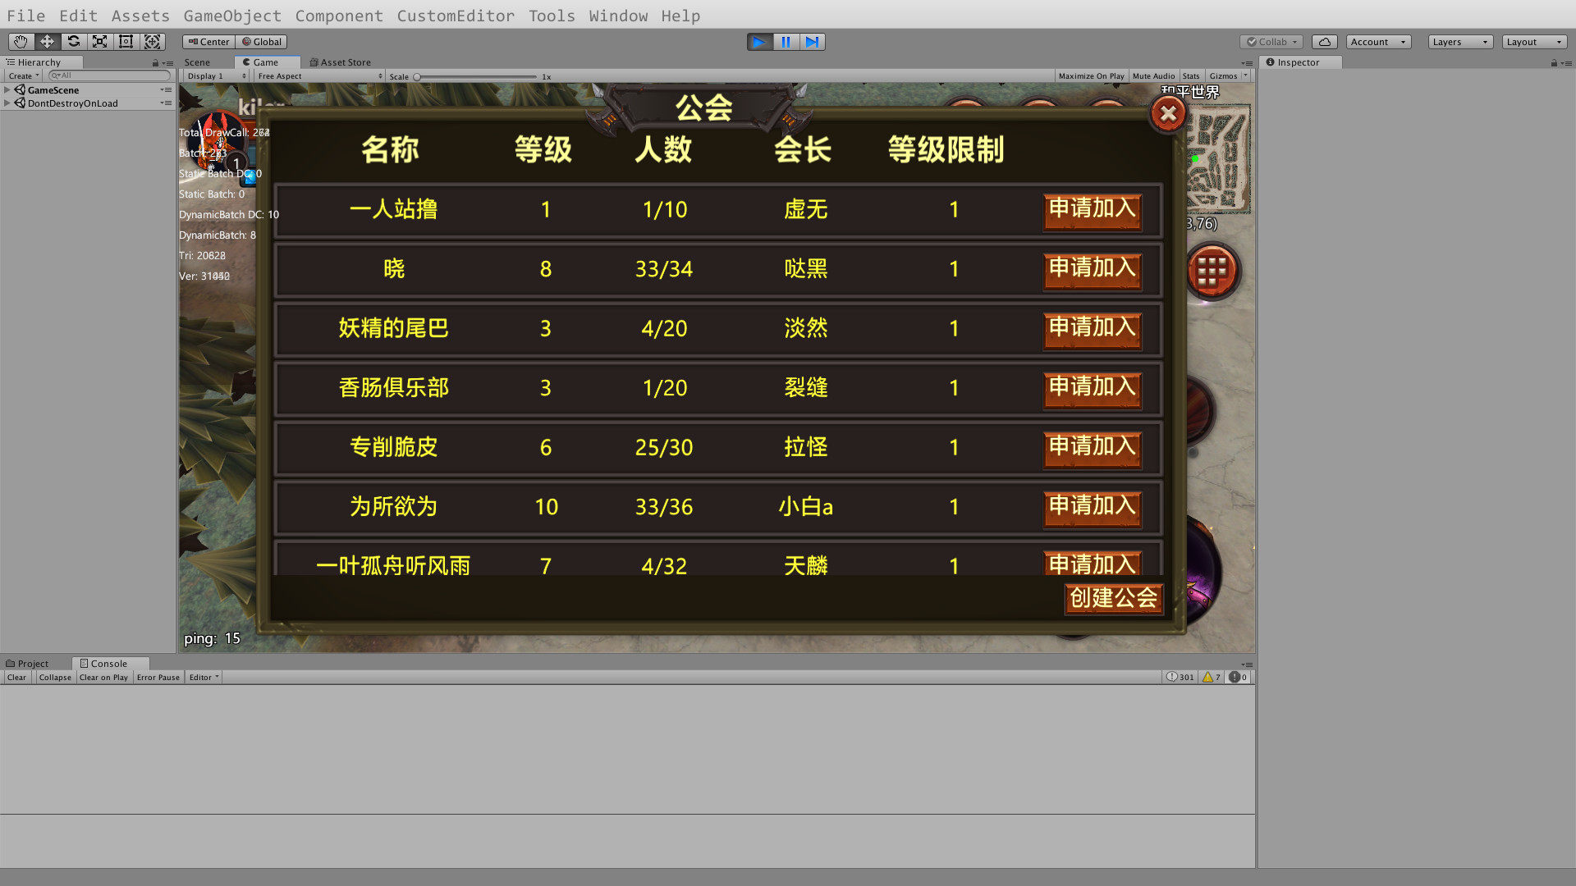Click the Step frame button
Screen dimensions: 1576x886
pos(812,42)
